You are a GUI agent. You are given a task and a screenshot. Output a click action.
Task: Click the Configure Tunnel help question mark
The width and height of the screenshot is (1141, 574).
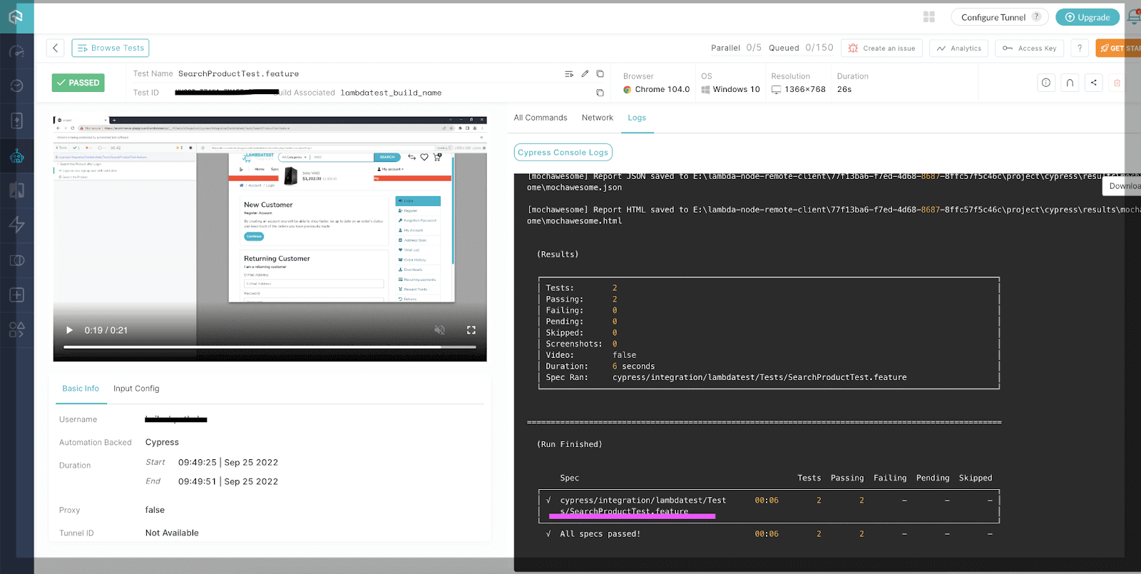click(x=1036, y=16)
